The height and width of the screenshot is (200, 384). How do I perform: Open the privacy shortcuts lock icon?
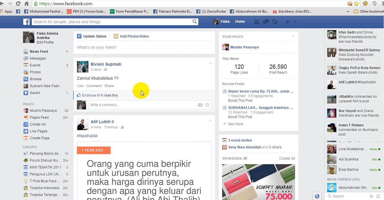pos(288,22)
